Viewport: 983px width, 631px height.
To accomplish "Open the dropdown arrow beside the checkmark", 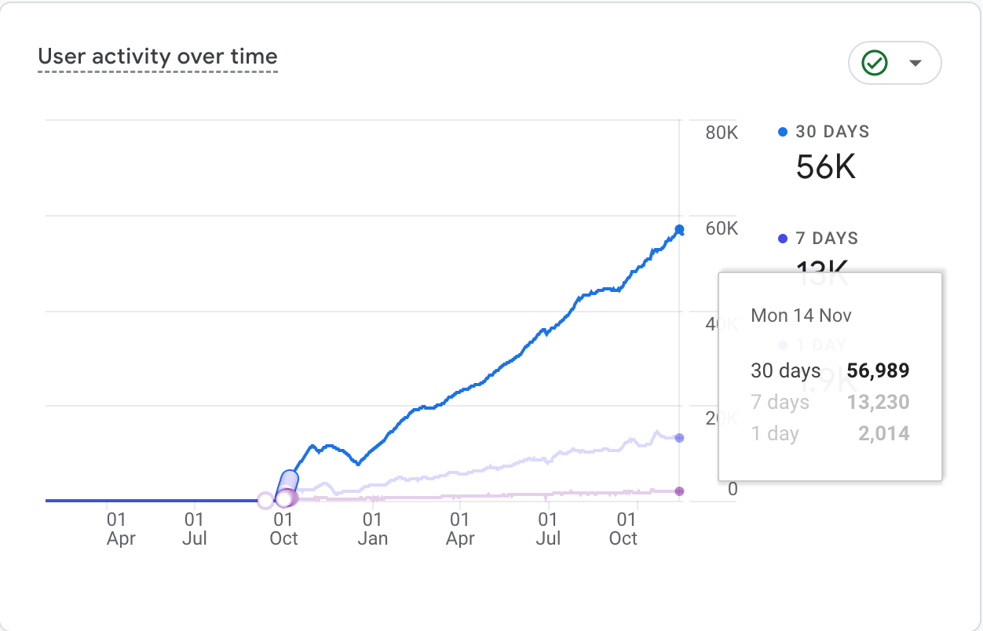I will tap(915, 63).
